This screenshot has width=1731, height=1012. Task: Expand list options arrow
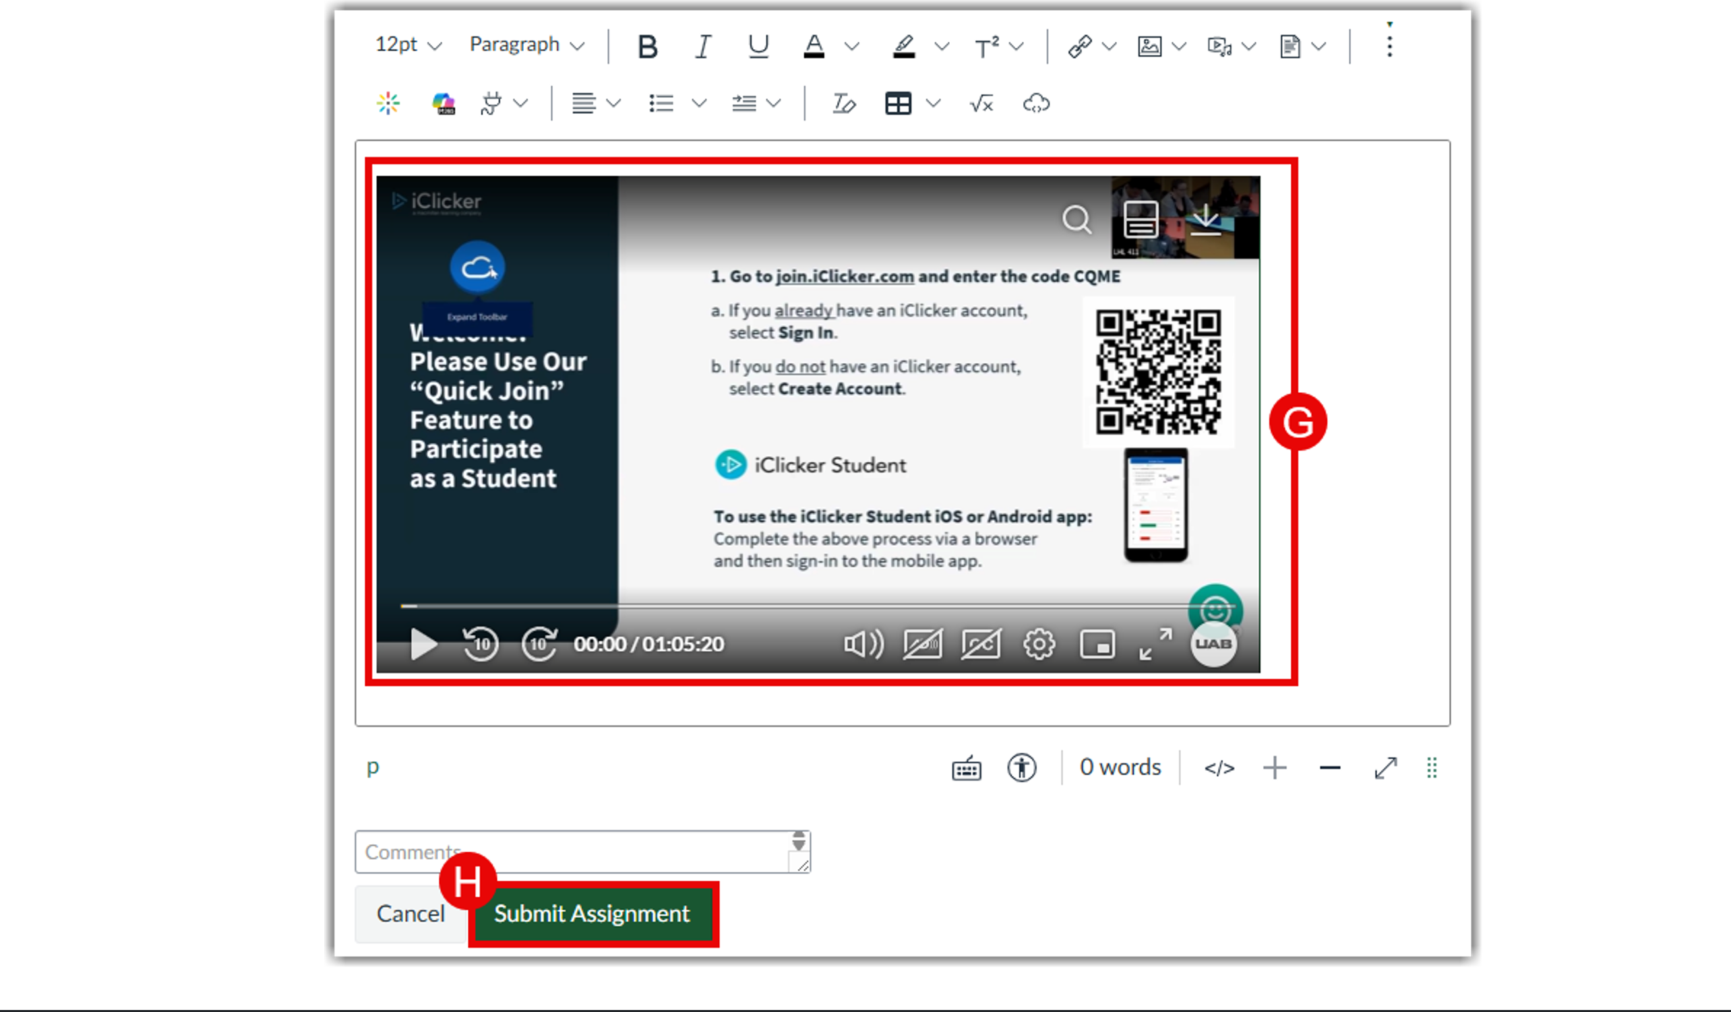(699, 104)
